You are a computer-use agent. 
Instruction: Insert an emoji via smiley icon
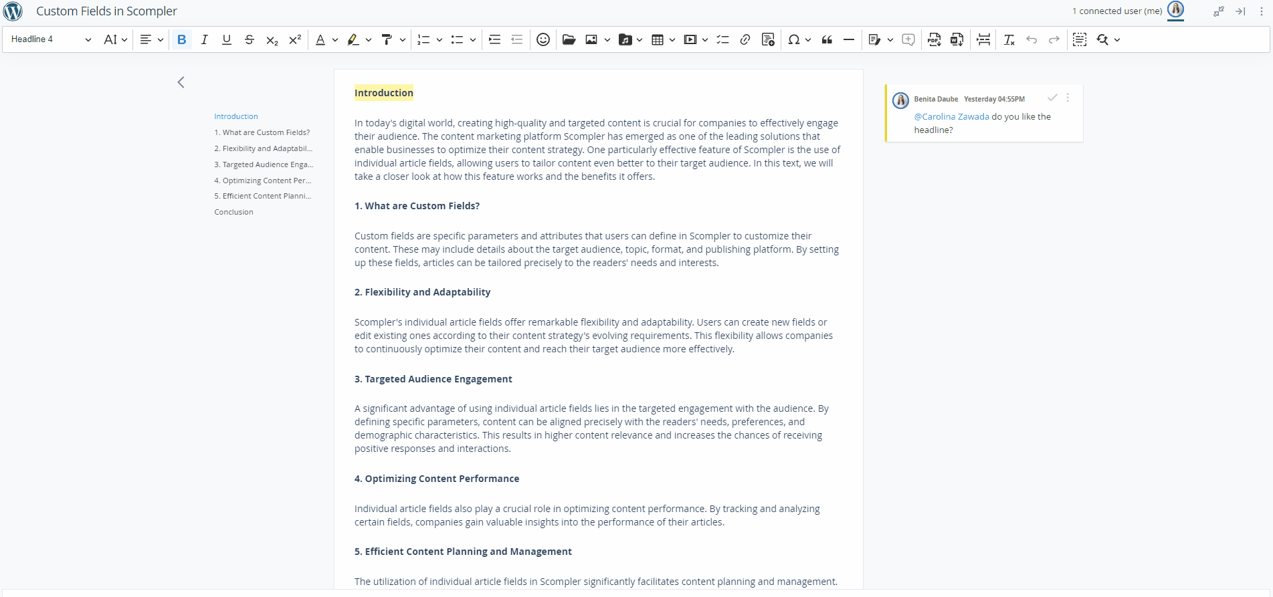[543, 40]
